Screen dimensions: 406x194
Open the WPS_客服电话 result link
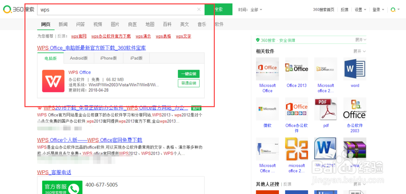tap(54, 172)
